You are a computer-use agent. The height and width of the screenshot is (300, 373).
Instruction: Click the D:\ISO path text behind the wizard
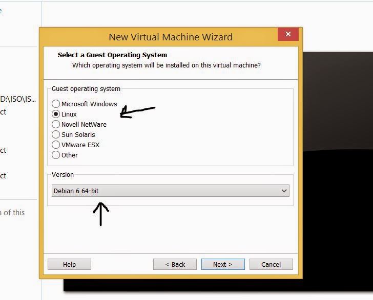(x=18, y=99)
